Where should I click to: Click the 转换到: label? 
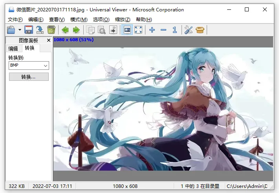point(16,58)
